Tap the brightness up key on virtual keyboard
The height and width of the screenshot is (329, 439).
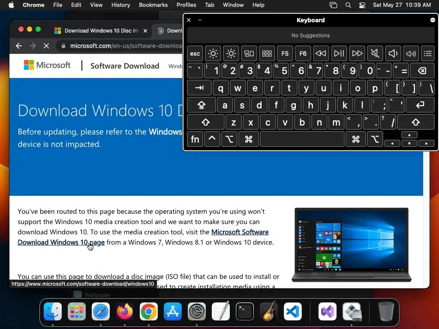(231, 54)
